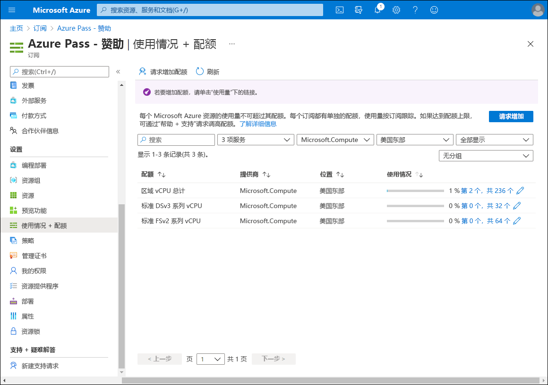This screenshot has height=385, width=548.
Task: Sort by 提供商 column arrows
Action: pos(266,175)
